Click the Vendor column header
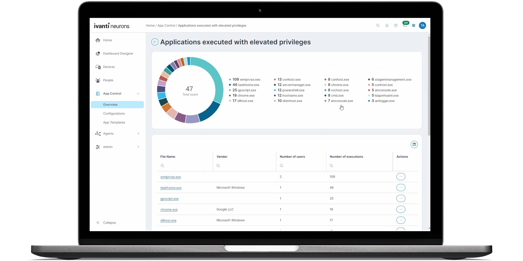The width and height of the screenshot is (523, 261). [x=222, y=157]
